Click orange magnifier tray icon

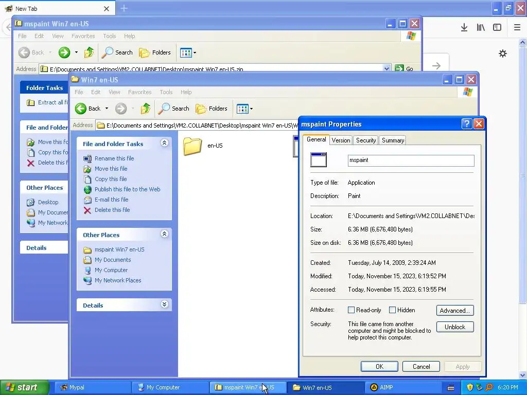pos(489,387)
